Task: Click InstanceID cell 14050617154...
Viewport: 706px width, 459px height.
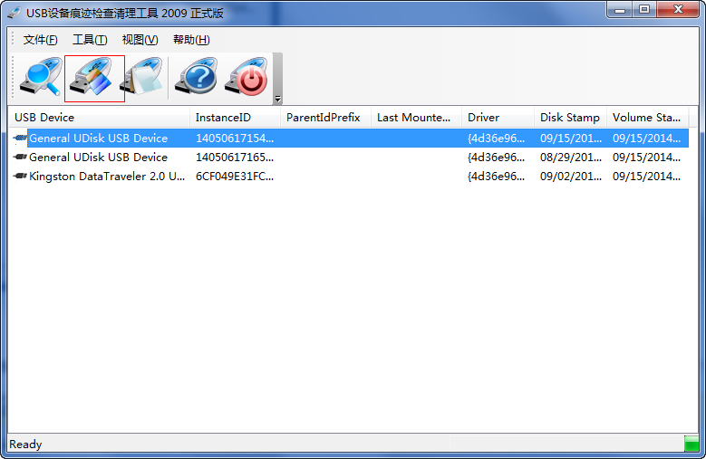Action: click(235, 138)
